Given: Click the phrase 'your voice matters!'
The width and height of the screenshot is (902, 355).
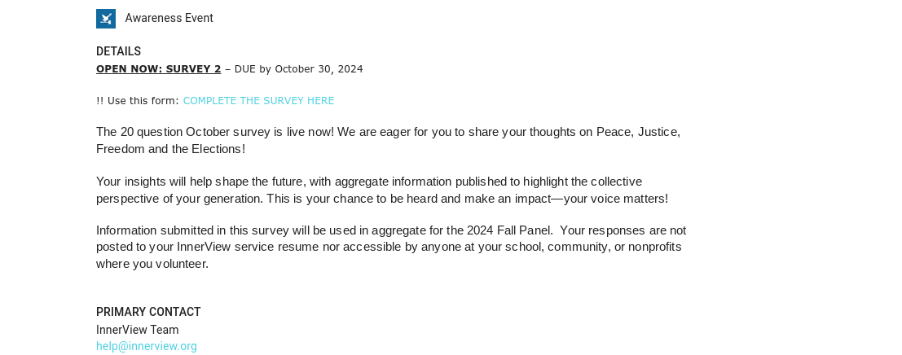Looking at the screenshot, I should pos(615,199).
